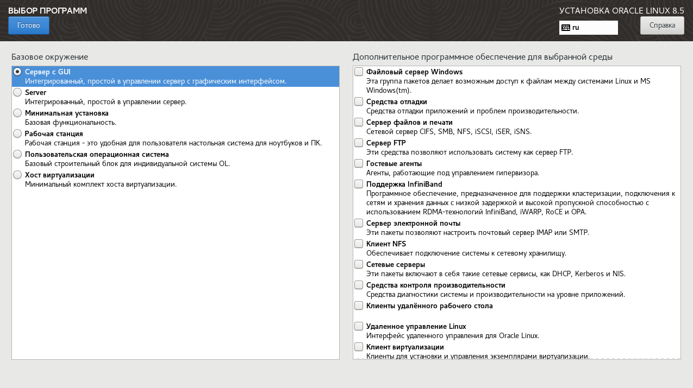Click the Рабочая станция description line
The height and width of the screenshot is (388, 693).
pos(173,143)
